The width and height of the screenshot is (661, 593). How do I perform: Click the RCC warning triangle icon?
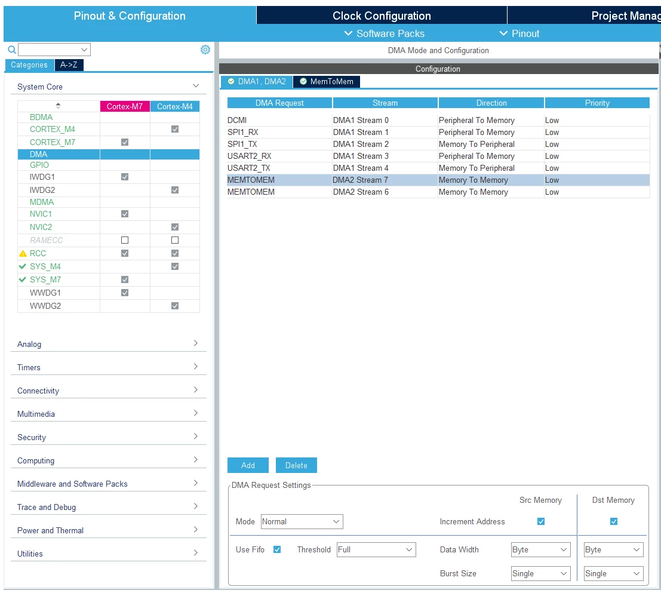(23, 254)
